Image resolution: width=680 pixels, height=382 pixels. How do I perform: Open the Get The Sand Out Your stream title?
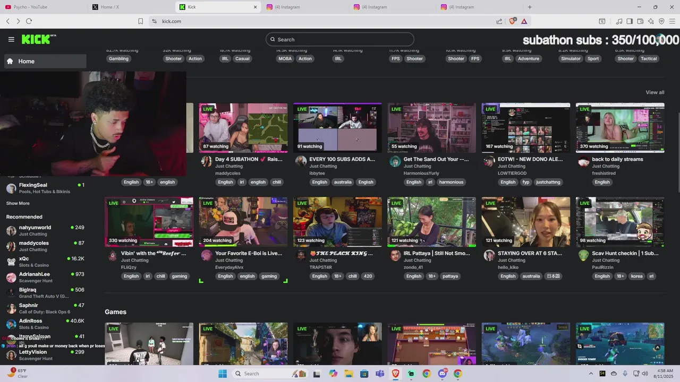436,159
